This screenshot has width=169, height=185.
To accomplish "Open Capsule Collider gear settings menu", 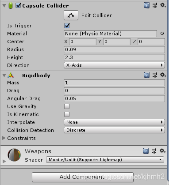I will (163, 5).
